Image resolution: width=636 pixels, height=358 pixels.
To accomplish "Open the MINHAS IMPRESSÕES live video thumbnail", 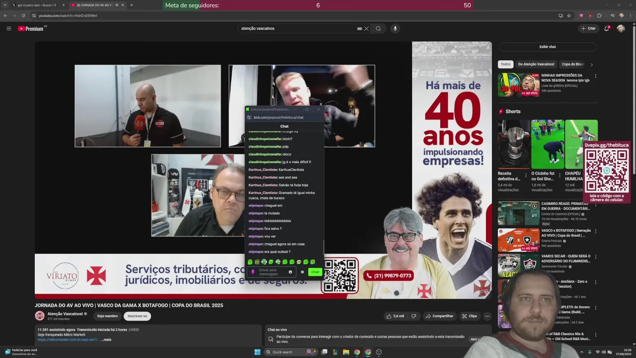I will click(518, 85).
